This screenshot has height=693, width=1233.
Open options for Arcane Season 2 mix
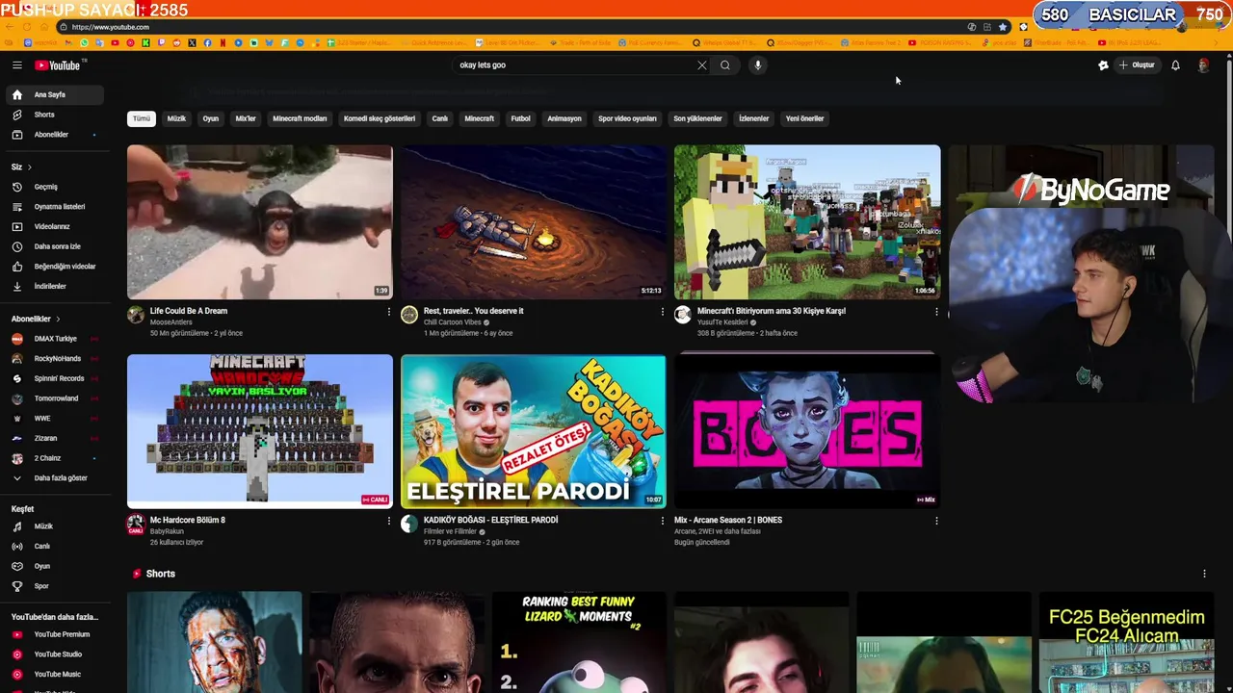click(x=936, y=521)
